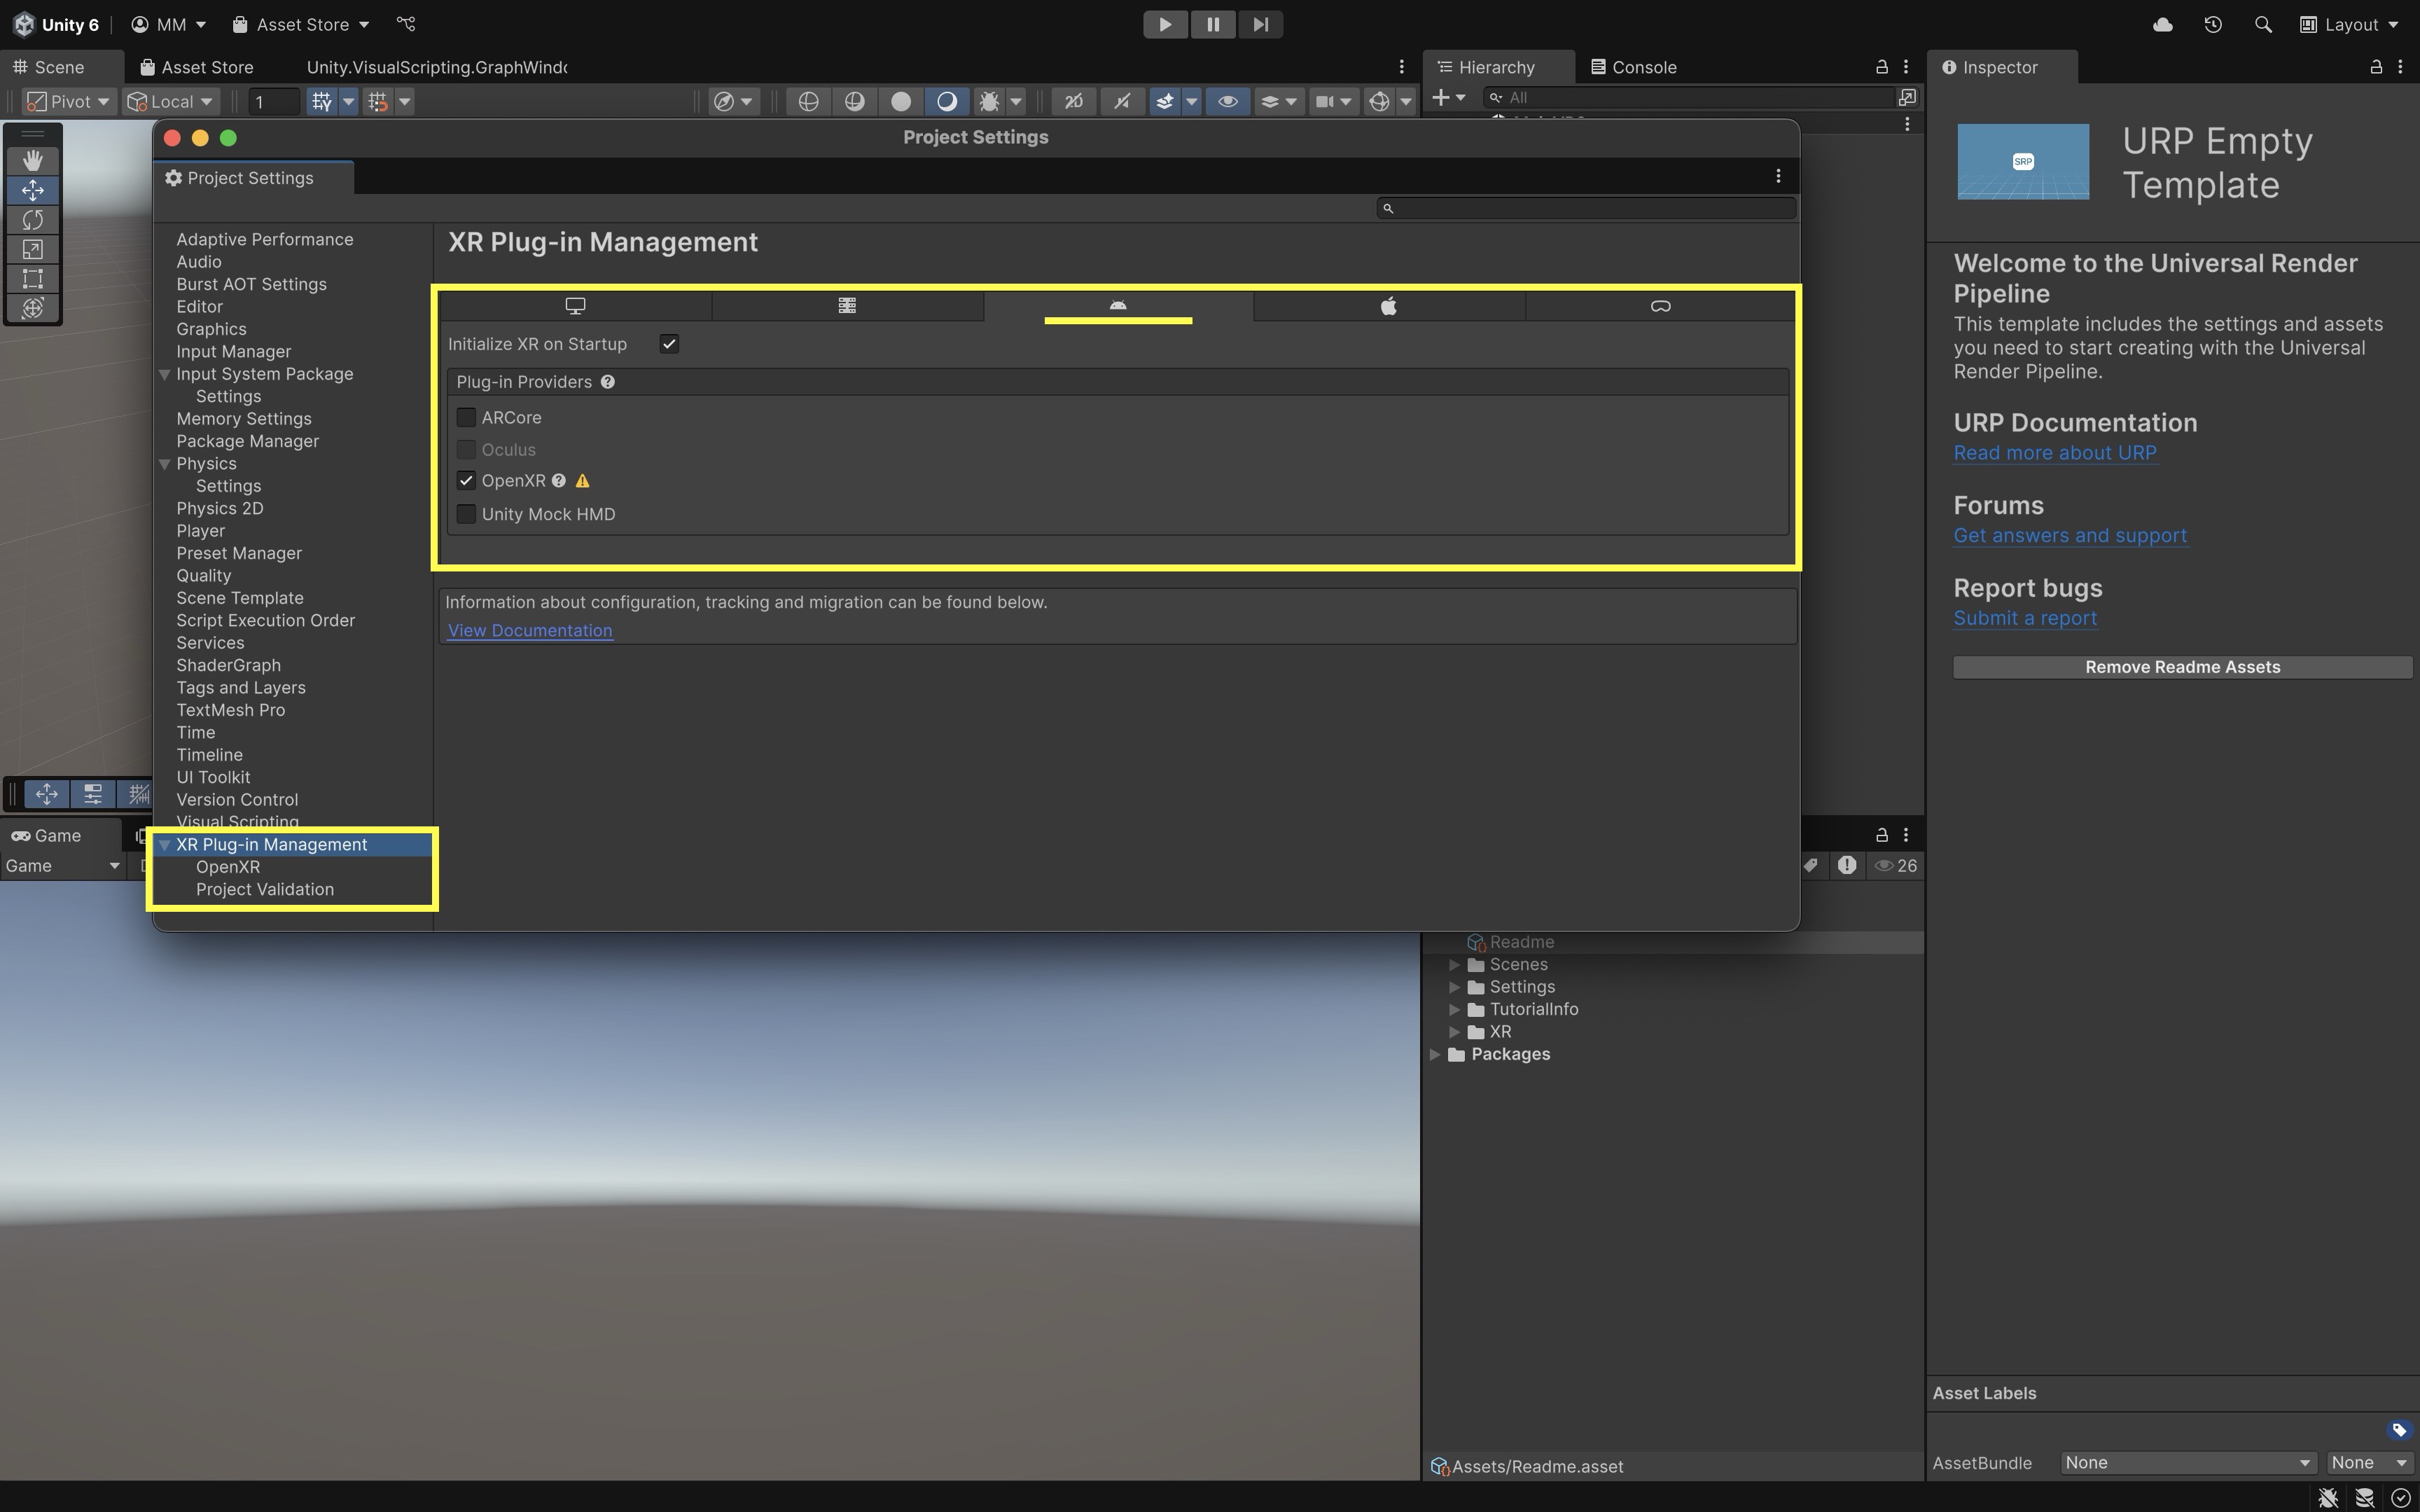The image size is (2420, 1512).
Task: Expand the Packages folder
Action: [1435, 1054]
